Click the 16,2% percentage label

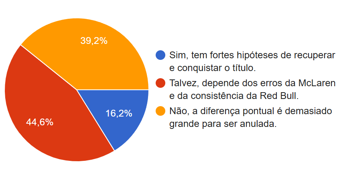[x=119, y=113]
